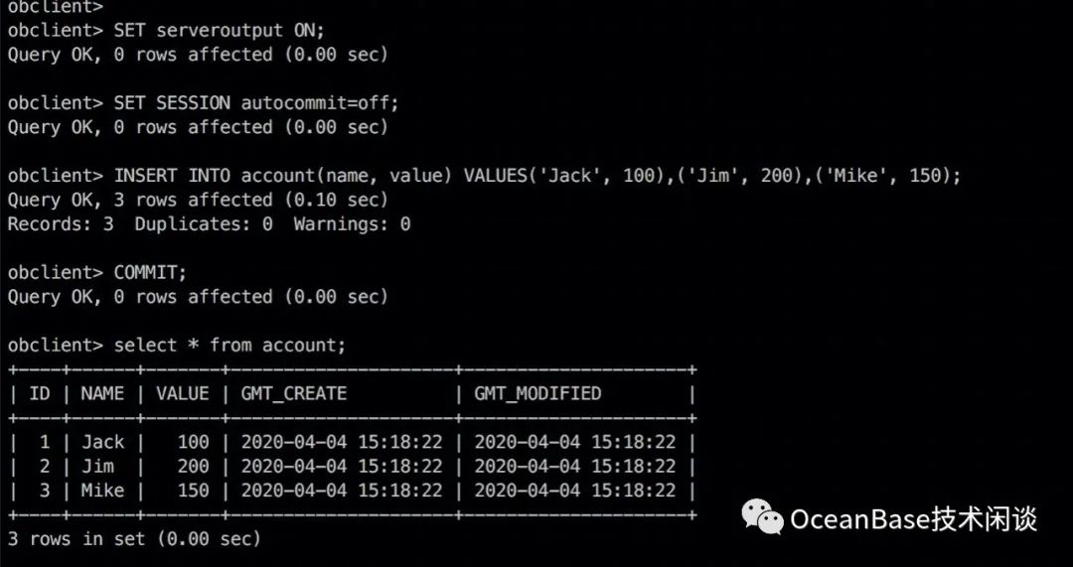Click value 100 in Jack's table row

point(193,442)
